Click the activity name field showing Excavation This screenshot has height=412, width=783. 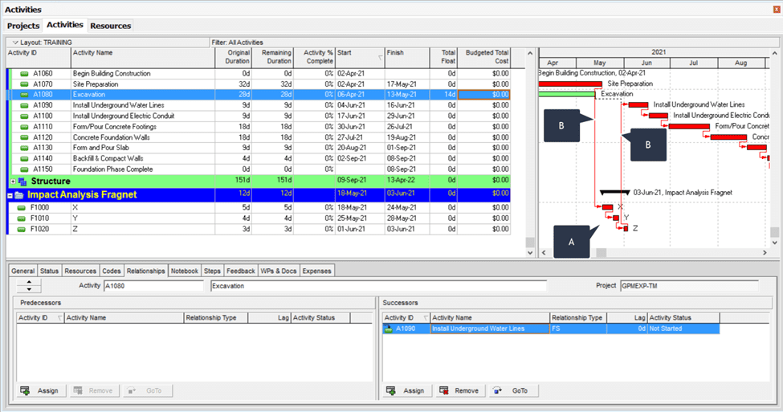coord(378,286)
